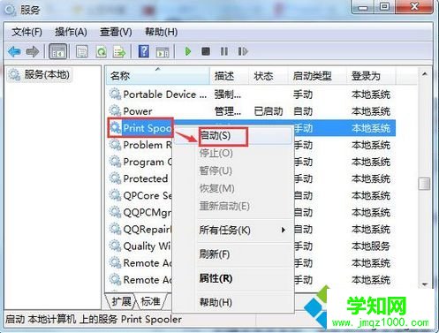Viewport: 439px width, 333px height.
Task: Switch to the 扩展 tab
Action: pyautogui.click(x=121, y=301)
